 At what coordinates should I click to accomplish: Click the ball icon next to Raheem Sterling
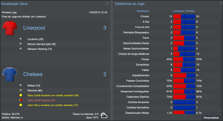pyautogui.click(x=21, y=49)
